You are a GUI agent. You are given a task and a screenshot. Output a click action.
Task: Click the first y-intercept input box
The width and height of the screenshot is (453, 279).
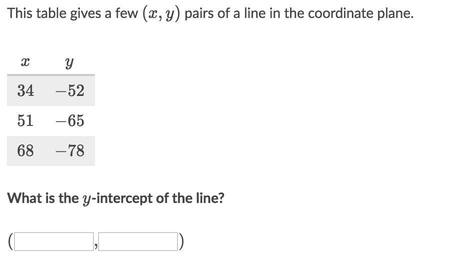[x=53, y=241]
